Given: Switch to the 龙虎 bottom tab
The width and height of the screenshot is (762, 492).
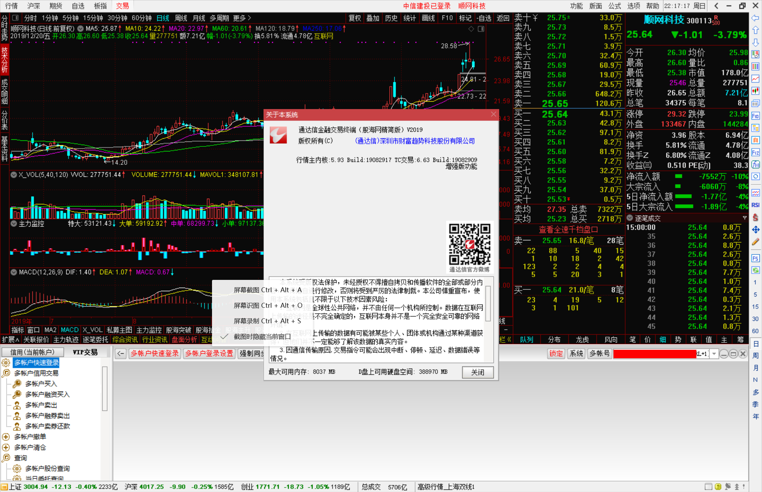Looking at the screenshot, I should tap(582, 340).
